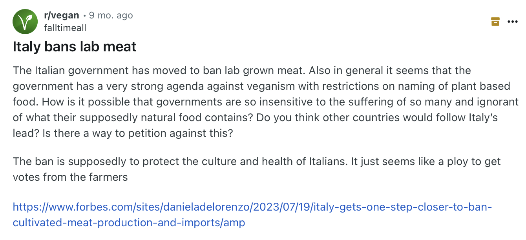Image resolution: width=526 pixels, height=240 pixels.
Task: Click the "9 mo. ago" timestamp
Action: pos(111,16)
